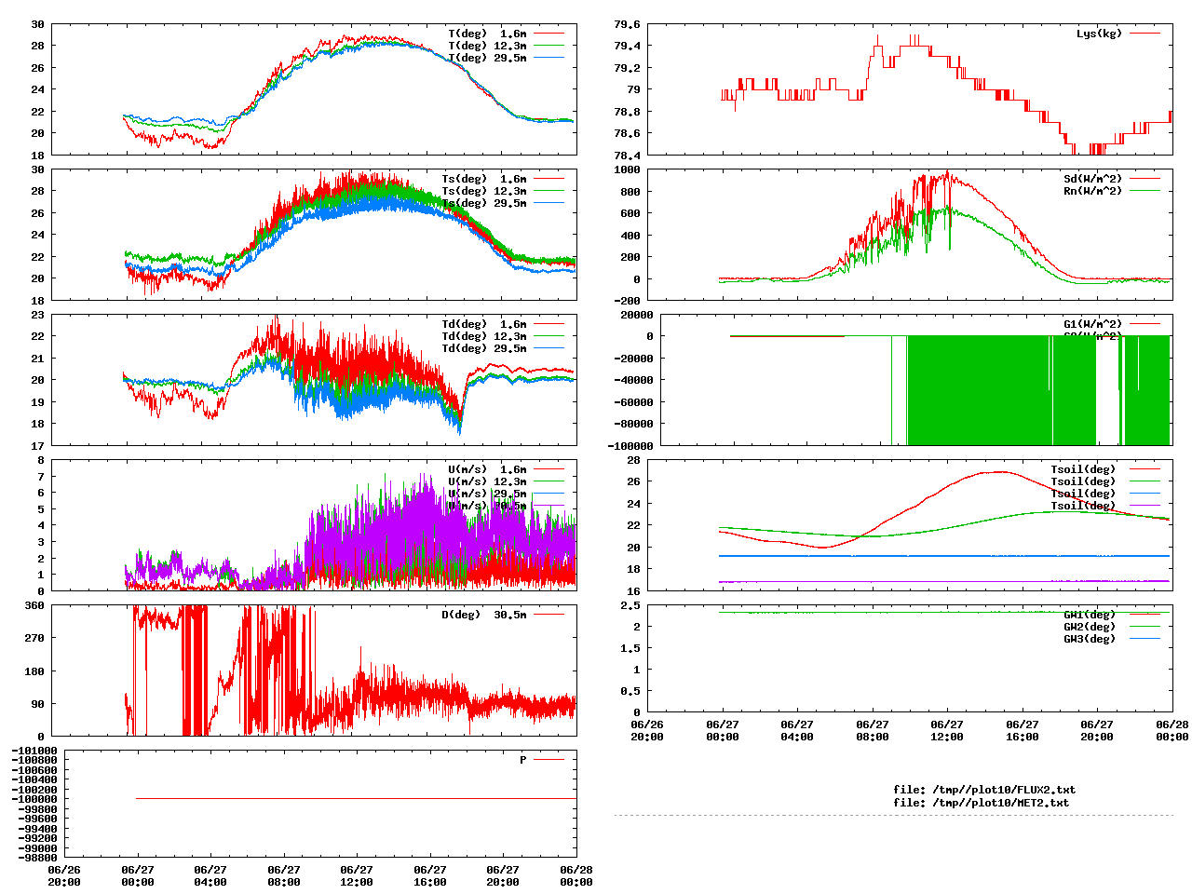Click the green line sample beside 'Rn(W/m^2)'

tap(1145, 191)
